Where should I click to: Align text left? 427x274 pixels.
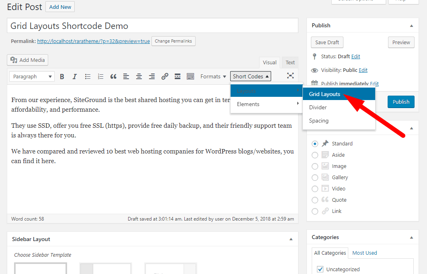(126, 76)
